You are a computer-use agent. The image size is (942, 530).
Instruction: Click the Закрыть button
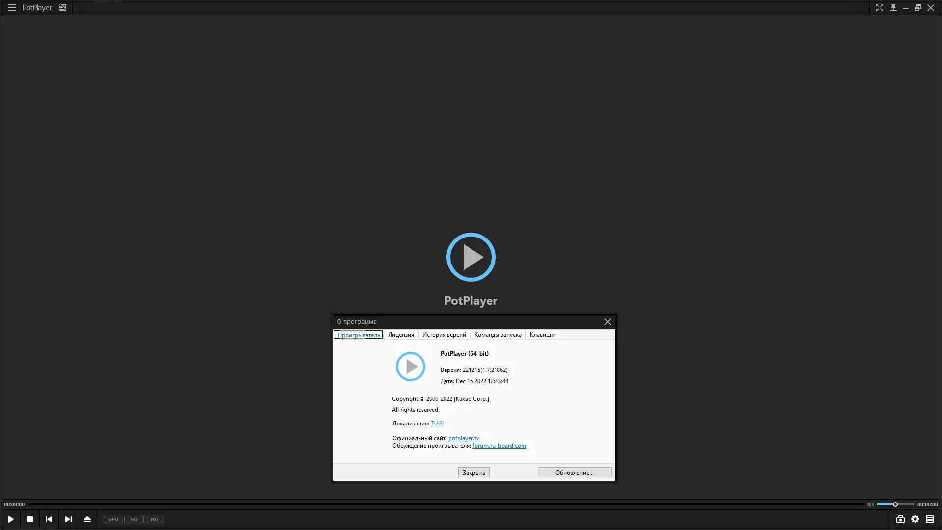click(473, 472)
